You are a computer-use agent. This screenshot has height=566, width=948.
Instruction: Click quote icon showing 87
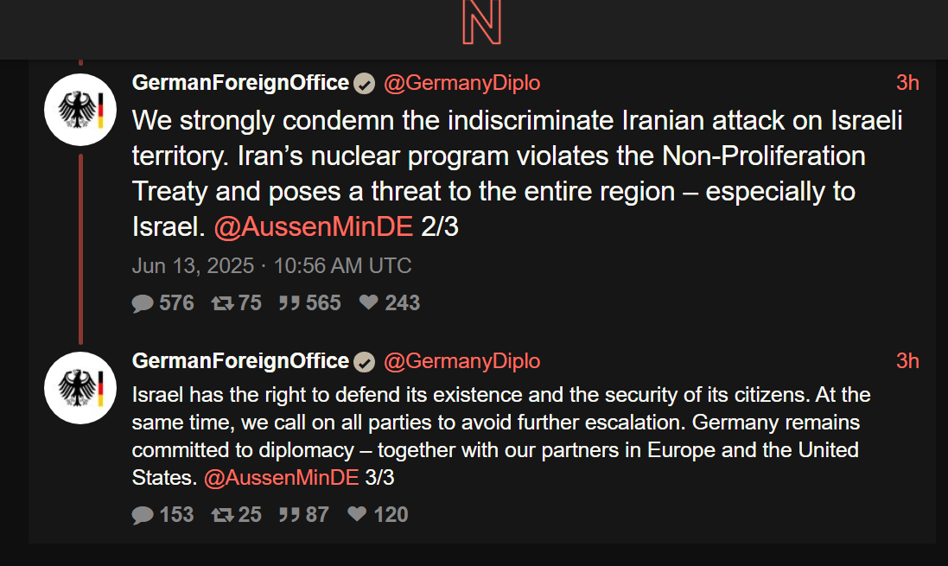point(289,515)
